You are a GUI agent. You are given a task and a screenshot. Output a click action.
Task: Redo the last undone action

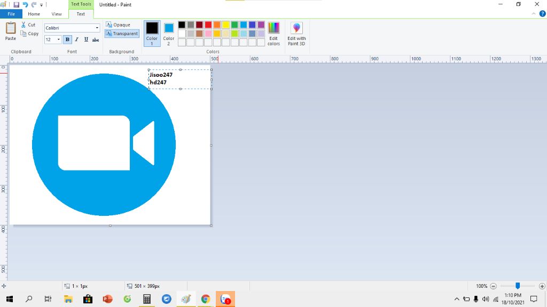click(x=34, y=4)
